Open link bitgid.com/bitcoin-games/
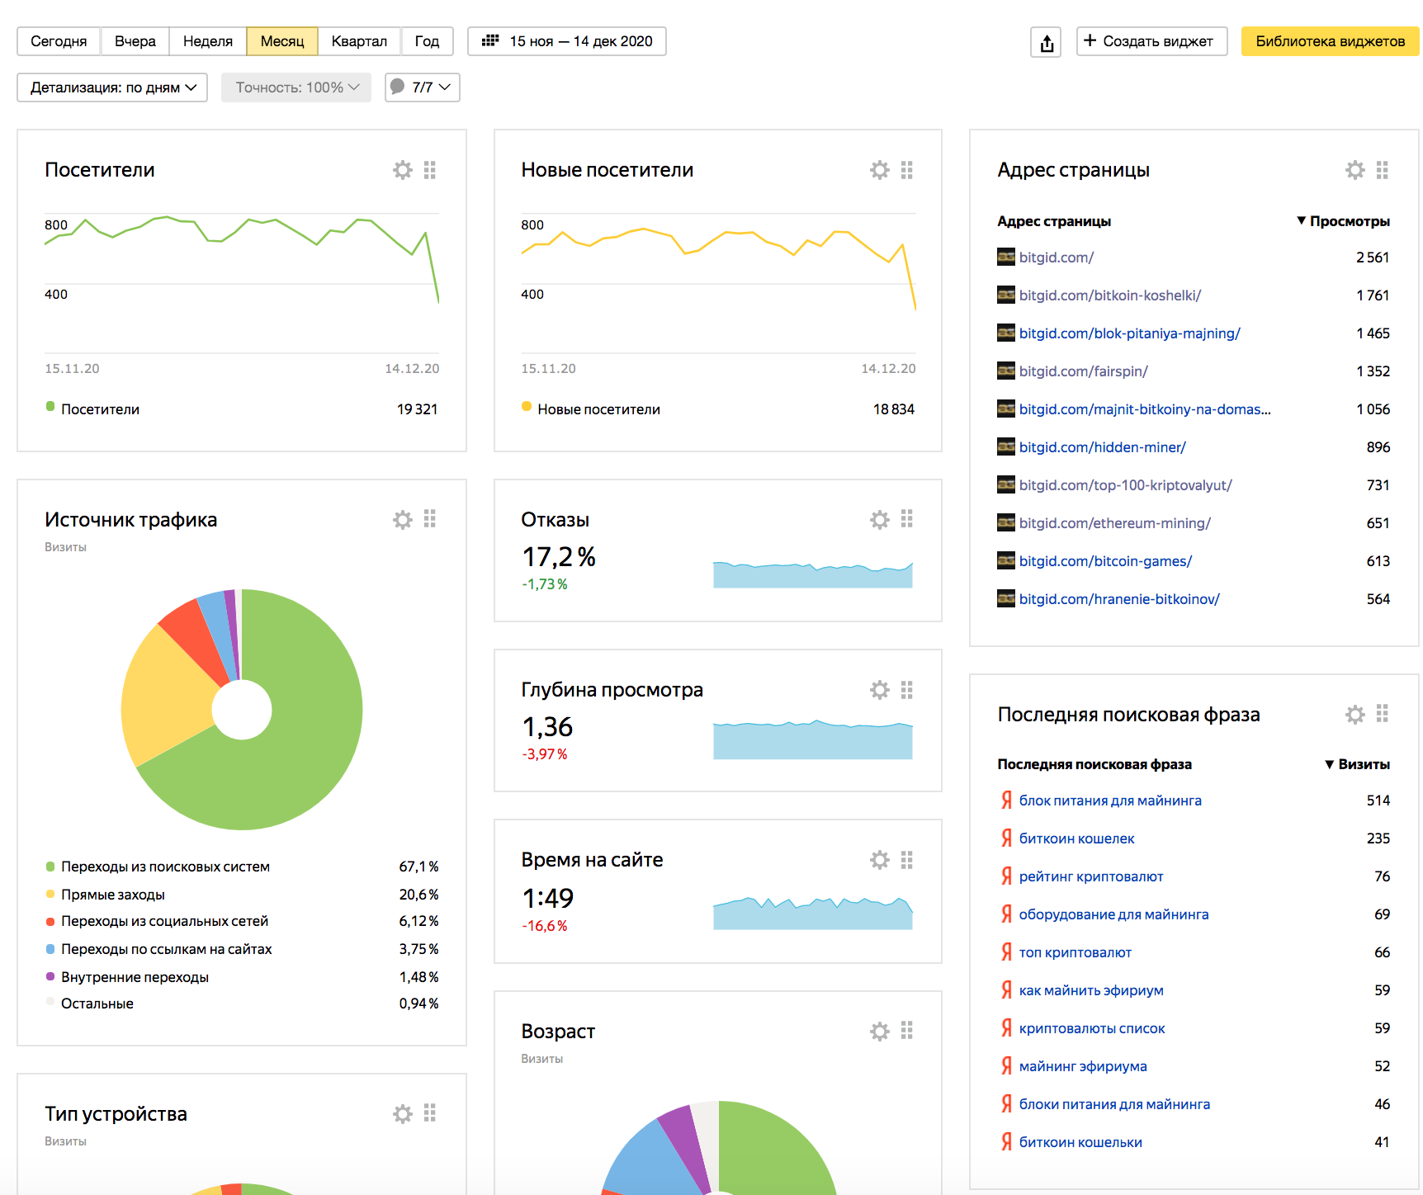 coord(1105,561)
